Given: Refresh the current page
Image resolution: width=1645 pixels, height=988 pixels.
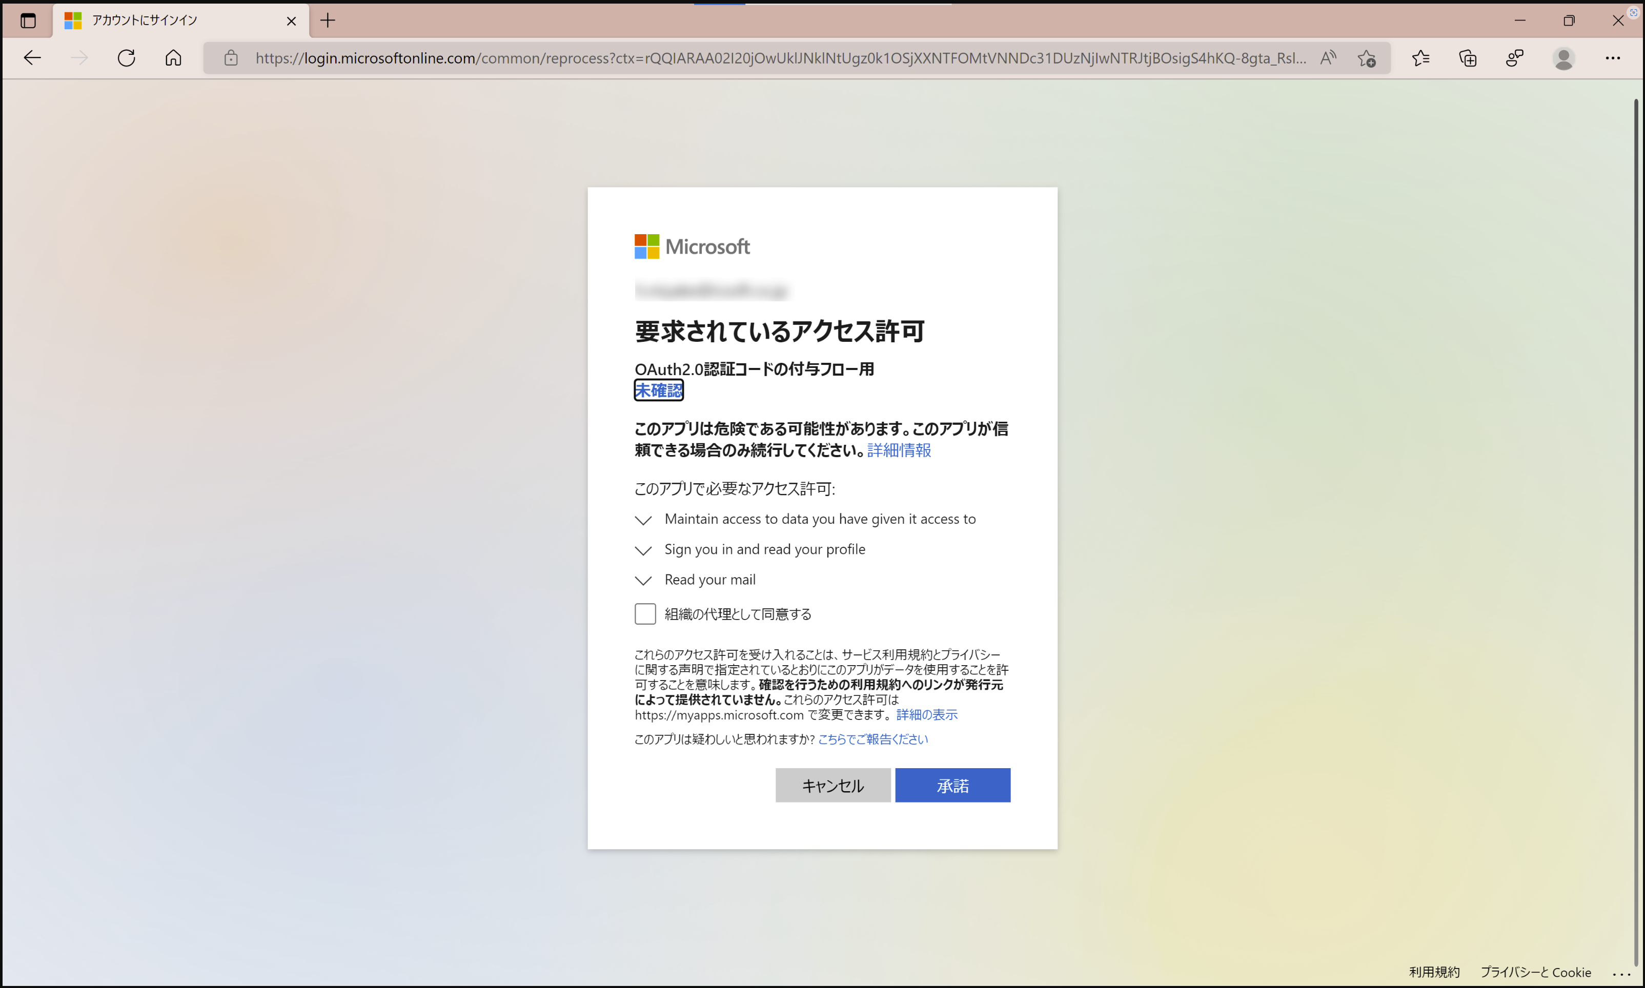Looking at the screenshot, I should (127, 58).
